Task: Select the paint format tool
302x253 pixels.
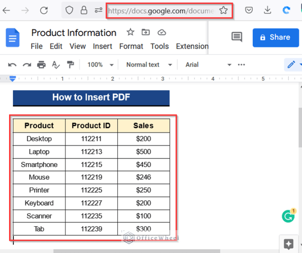Action: [x=70, y=65]
